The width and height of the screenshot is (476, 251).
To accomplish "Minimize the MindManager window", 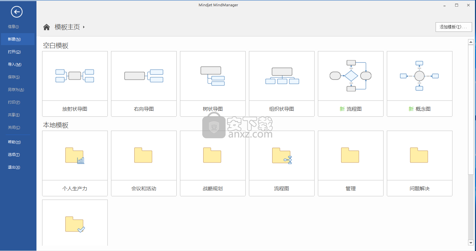I will (x=445, y=5).
